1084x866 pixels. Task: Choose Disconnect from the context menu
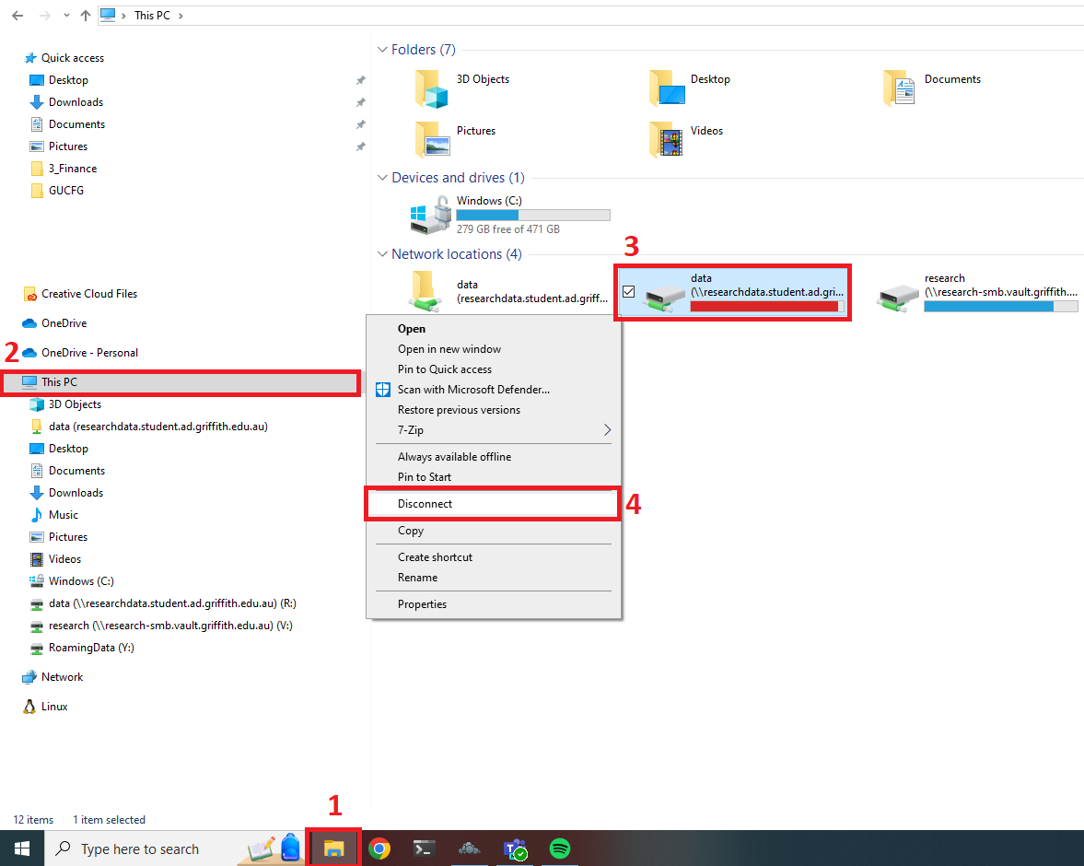(425, 504)
